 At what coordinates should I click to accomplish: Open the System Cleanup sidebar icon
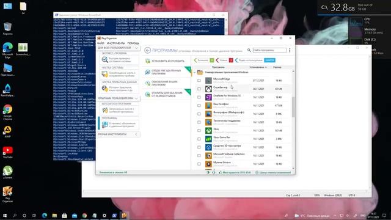pyautogui.click(x=104, y=74)
